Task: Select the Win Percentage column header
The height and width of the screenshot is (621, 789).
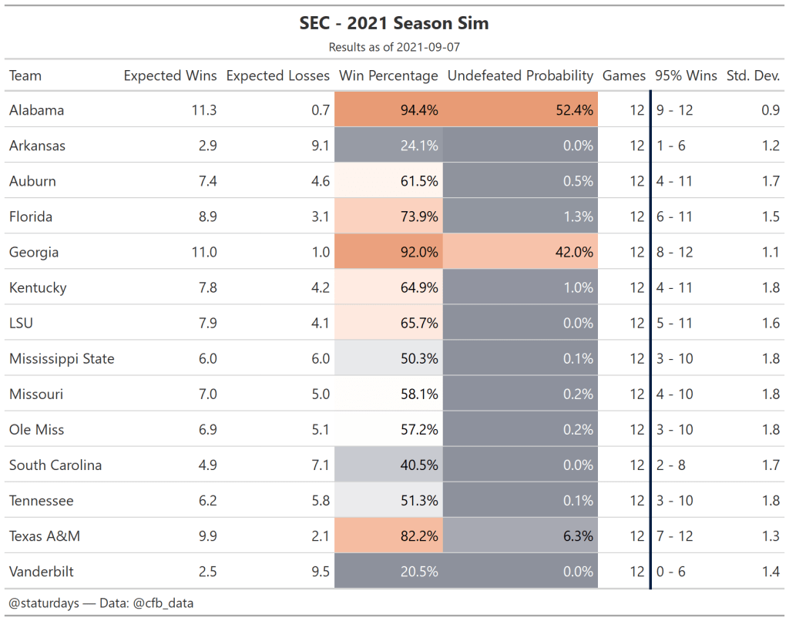Action: [388, 76]
